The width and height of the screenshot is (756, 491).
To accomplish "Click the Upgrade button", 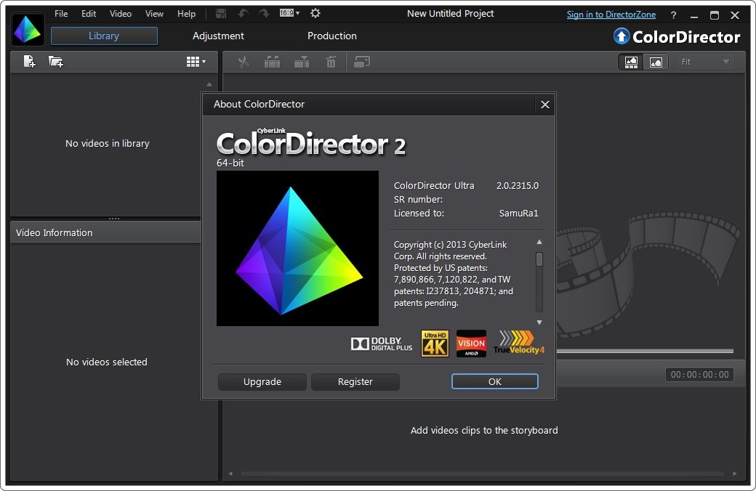I will (262, 381).
